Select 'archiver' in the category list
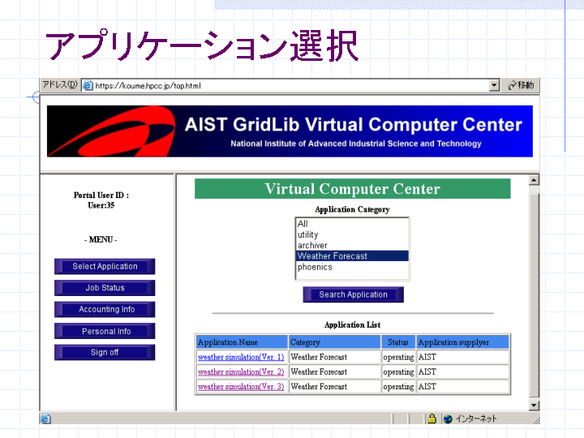Image resolution: width=584 pixels, height=438 pixels. tap(352, 245)
